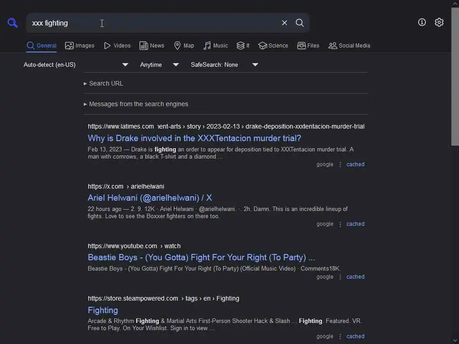Image resolution: width=459 pixels, height=344 pixels.
Task: Open the Map tab
Action: (x=184, y=46)
